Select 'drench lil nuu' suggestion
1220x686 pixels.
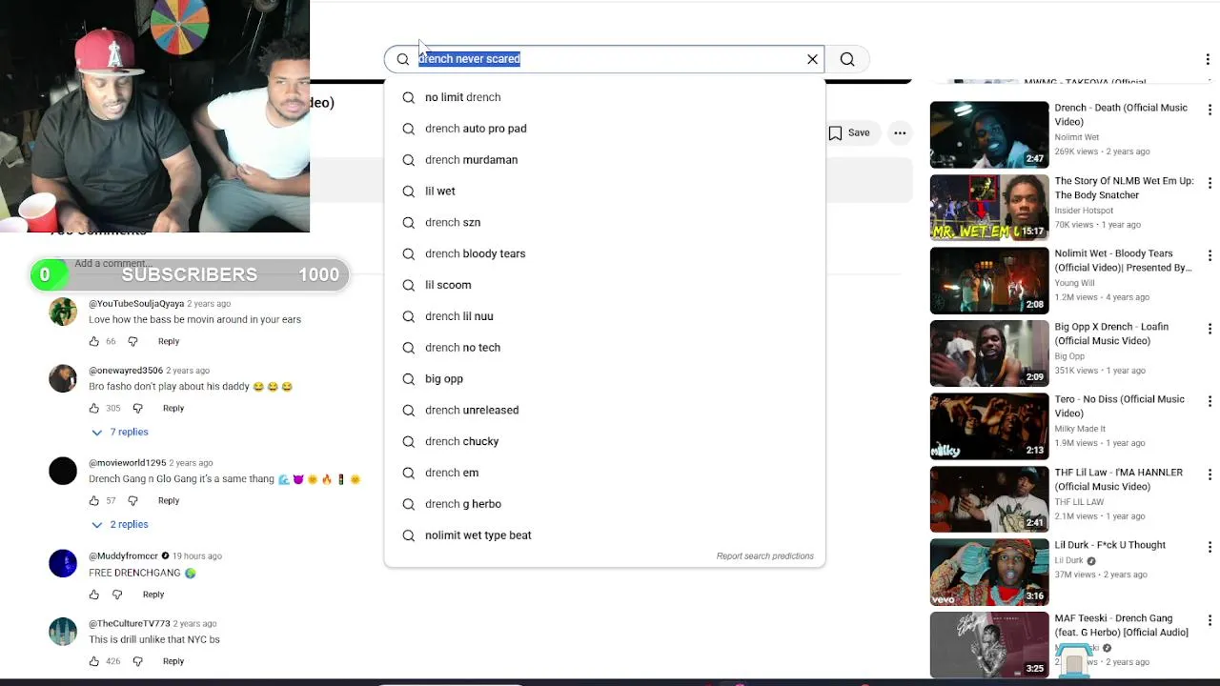pos(604,316)
